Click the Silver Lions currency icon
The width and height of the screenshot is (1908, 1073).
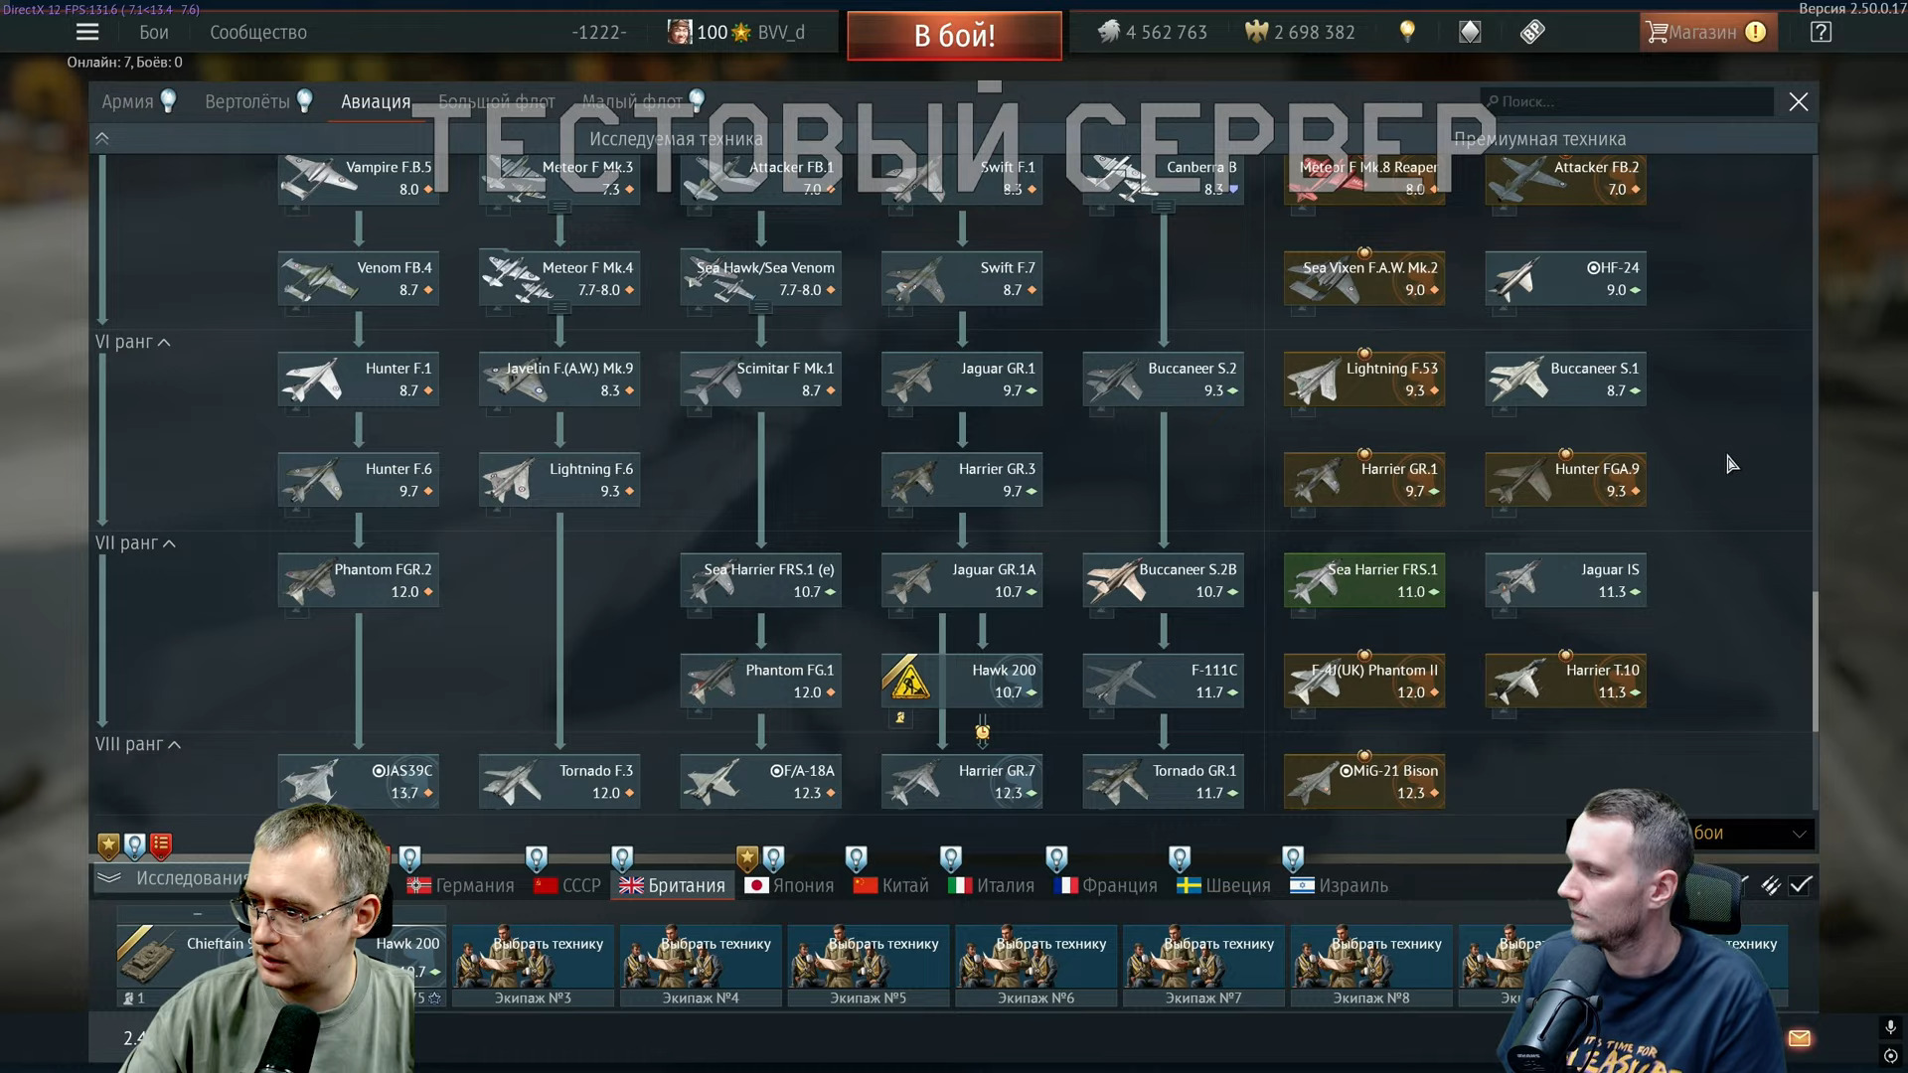(1109, 32)
